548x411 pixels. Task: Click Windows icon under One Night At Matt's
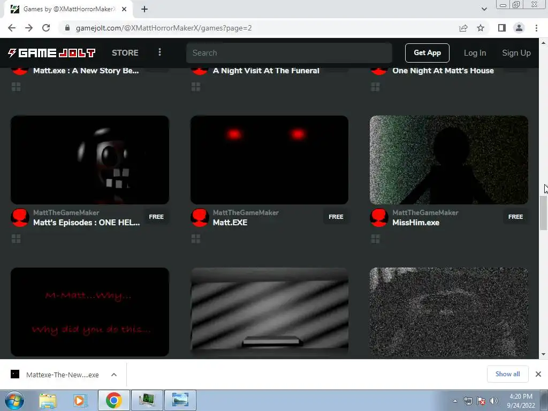pos(375,87)
